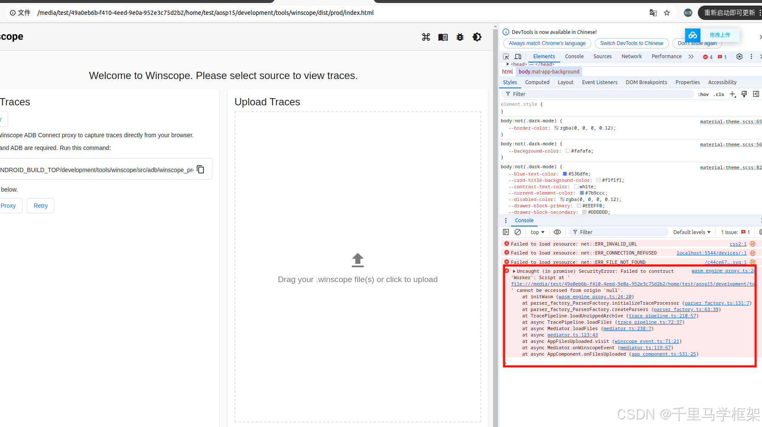Click the 1 Issue indicator in console toolbar
This screenshot has width=762, height=427.
coord(735,232)
